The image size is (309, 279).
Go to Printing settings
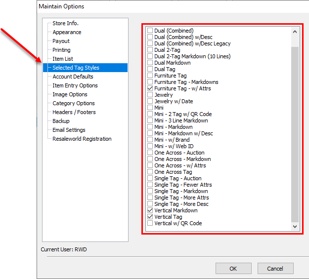(x=61, y=50)
